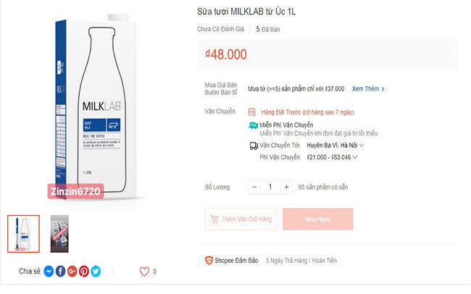Share product on Facebook
Screen dimensions: 471x294
pyautogui.click(x=60, y=272)
